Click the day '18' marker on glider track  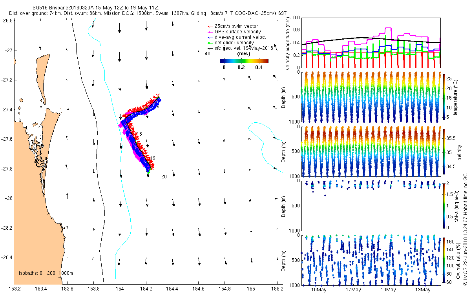[139, 134]
